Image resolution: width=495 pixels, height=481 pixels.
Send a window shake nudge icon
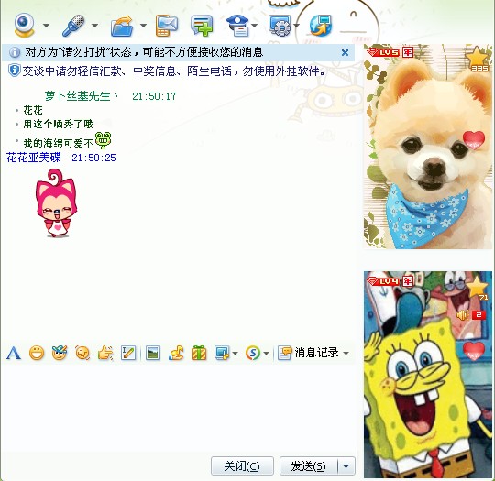pyautogui.click(x=82, y=353)
